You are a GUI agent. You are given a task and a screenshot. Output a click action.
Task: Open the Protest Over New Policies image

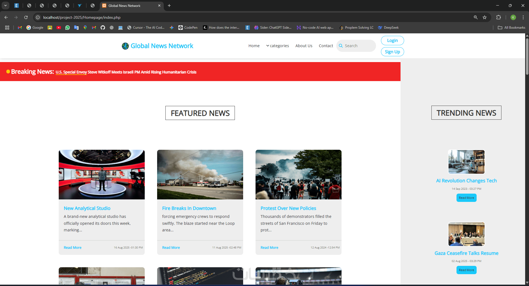pos(299,175)
